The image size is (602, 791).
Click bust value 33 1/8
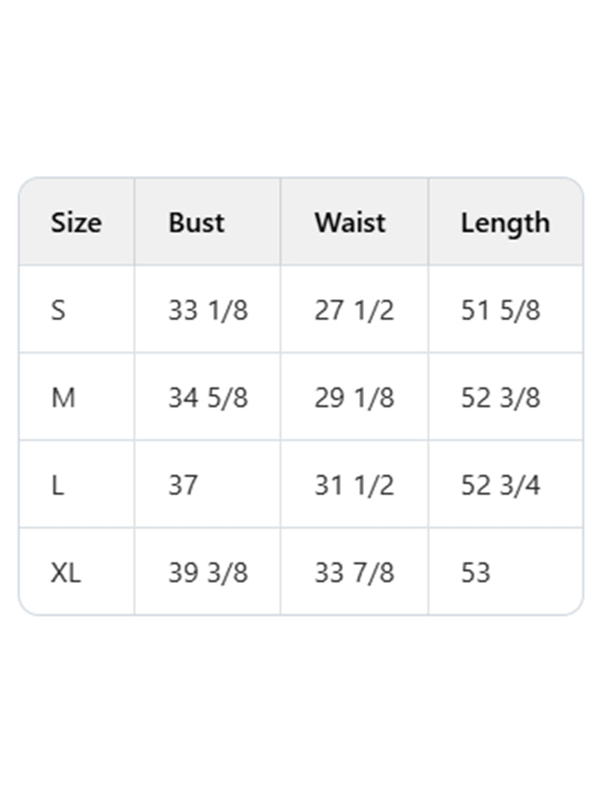click(208, 310)
